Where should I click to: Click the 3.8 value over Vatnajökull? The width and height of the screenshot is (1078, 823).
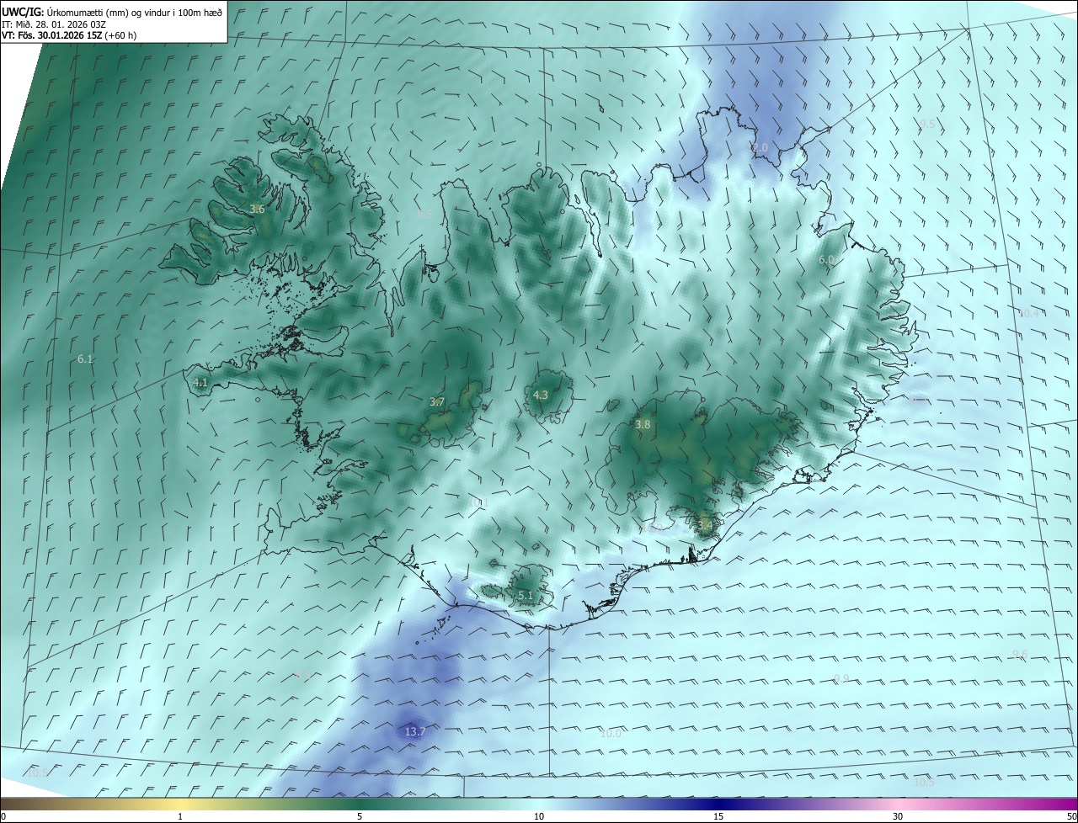643,425
